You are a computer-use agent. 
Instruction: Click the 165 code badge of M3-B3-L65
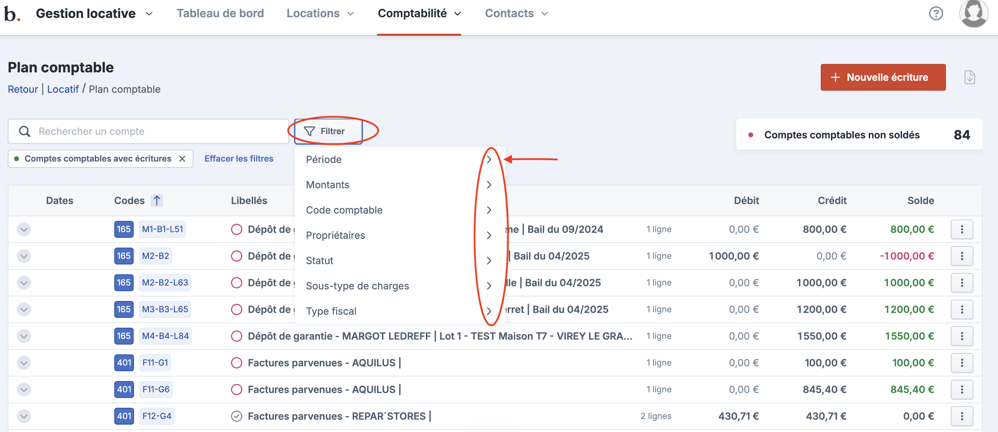point(123,309)
